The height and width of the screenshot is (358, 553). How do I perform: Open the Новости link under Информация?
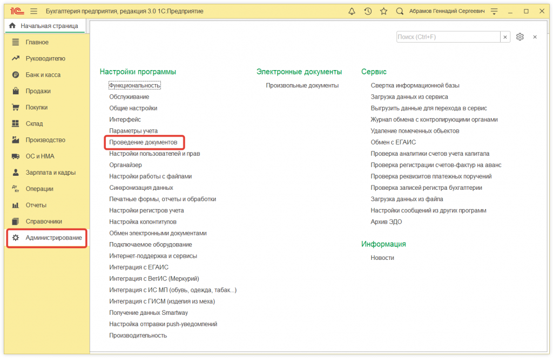coord(382,258)
